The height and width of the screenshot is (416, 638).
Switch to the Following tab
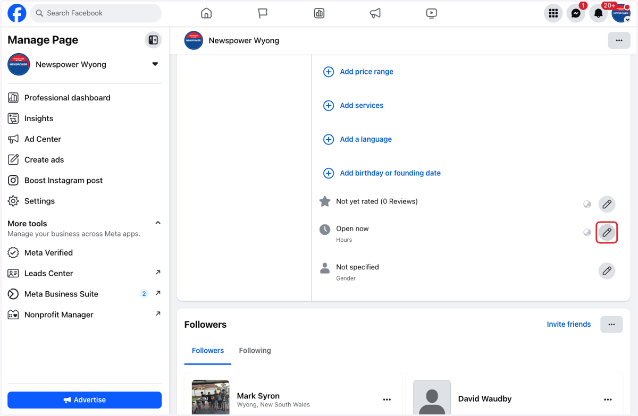tap(255, 351)
